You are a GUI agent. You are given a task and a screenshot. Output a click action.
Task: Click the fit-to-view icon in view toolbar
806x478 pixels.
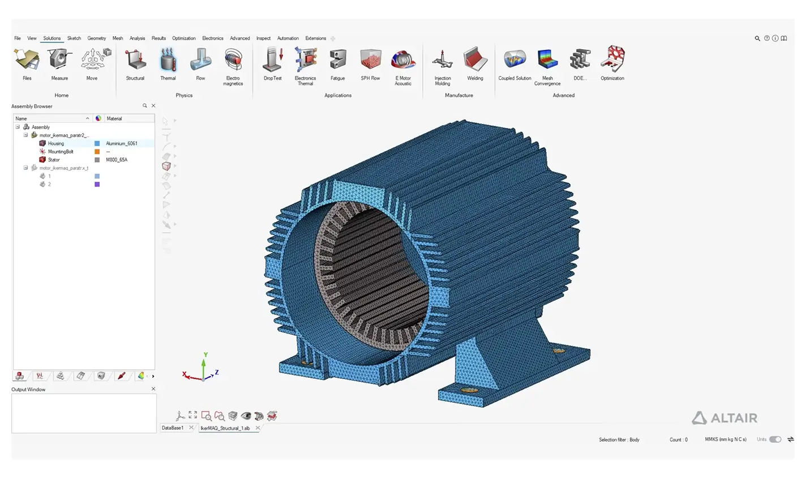click(193, 416)
